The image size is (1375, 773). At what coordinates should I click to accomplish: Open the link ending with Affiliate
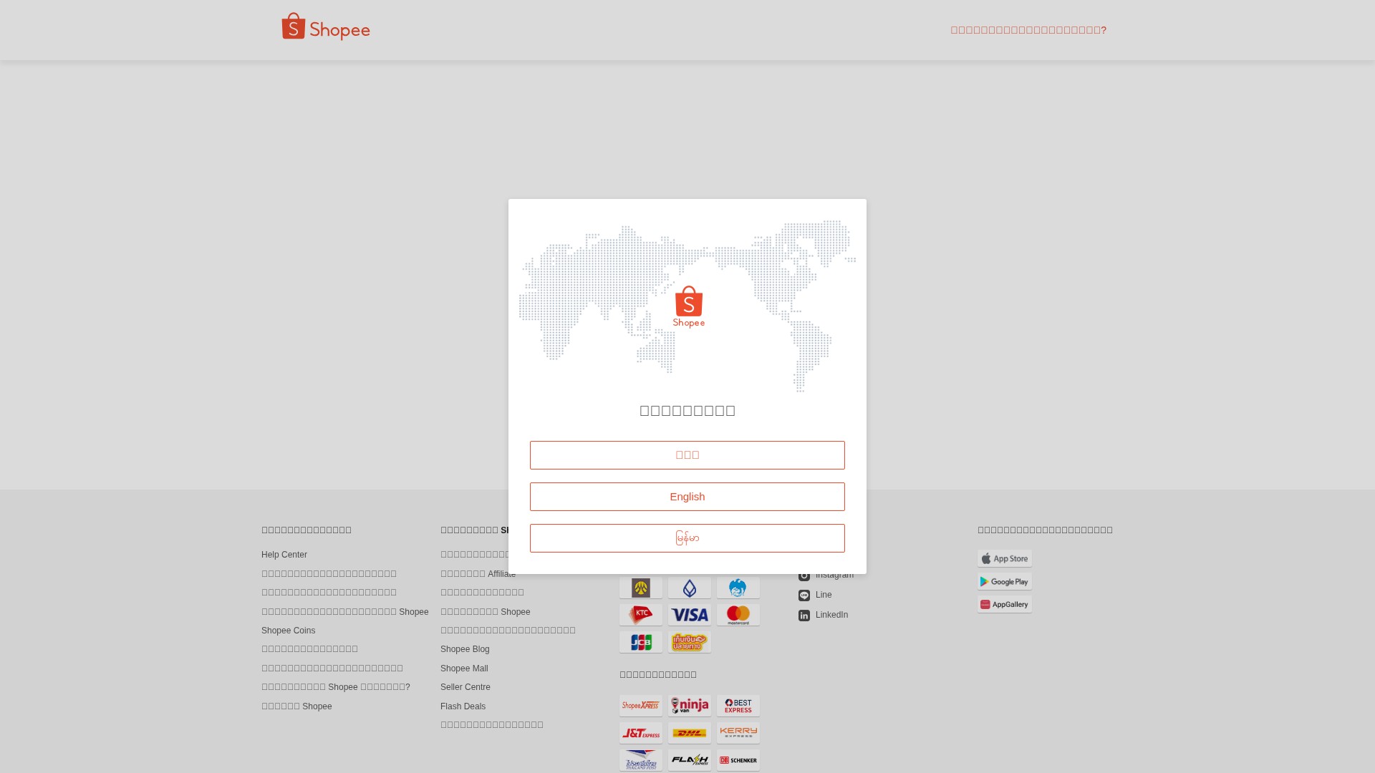(x=478, y=574)
